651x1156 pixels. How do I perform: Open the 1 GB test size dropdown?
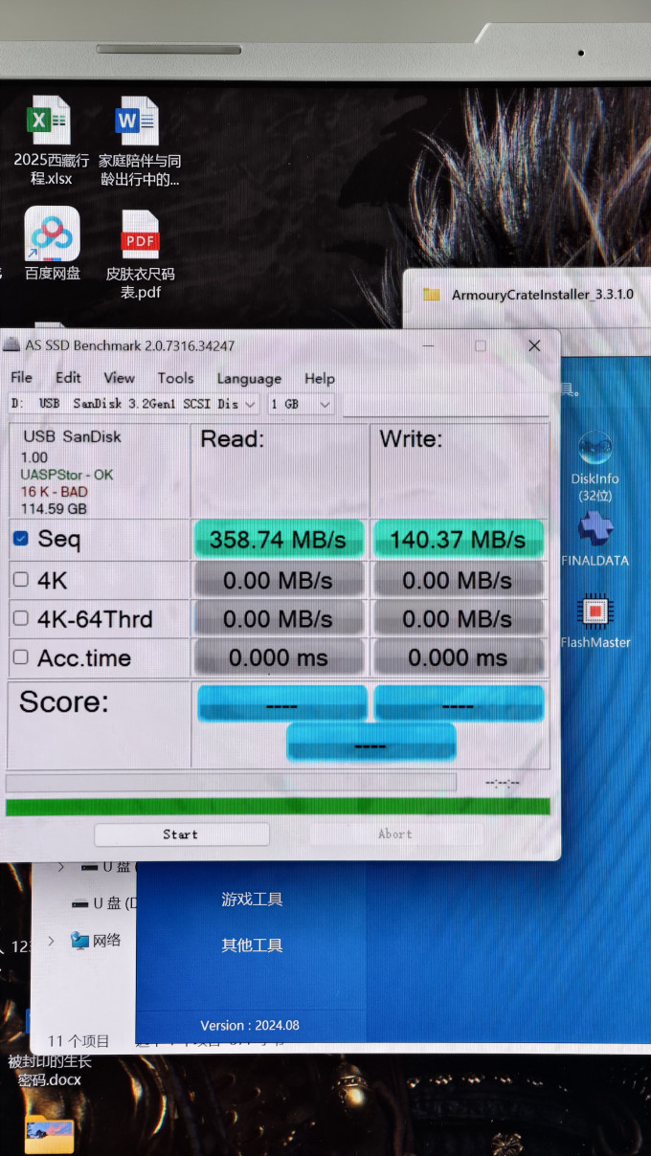click(301, 404)
